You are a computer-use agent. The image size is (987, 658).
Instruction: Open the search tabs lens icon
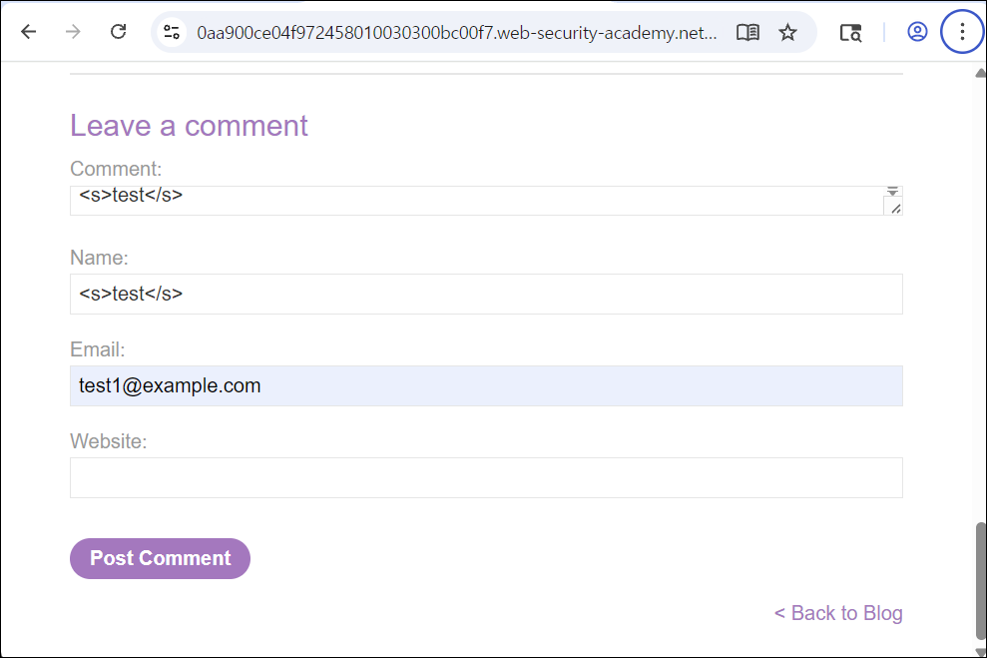click(x=850, y=33)
